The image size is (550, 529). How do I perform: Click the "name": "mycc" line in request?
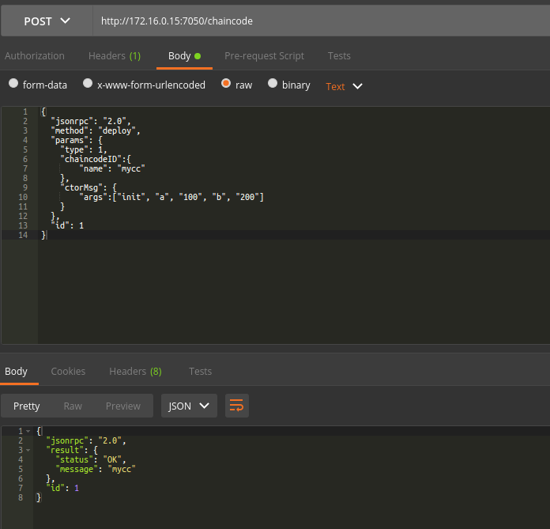click(112, 168)
